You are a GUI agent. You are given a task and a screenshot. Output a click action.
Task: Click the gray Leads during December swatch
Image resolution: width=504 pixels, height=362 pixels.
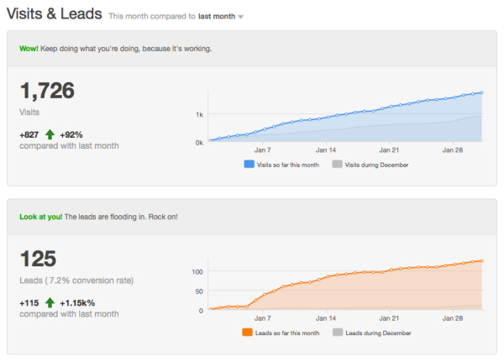pyautogui.click(x=337, y=333)
